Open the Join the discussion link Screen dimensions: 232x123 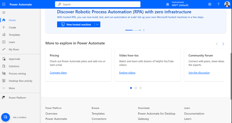(199, 73)
